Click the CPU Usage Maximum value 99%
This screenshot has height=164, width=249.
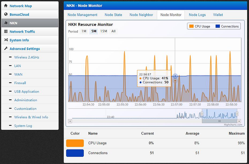(x=241, y=143)
